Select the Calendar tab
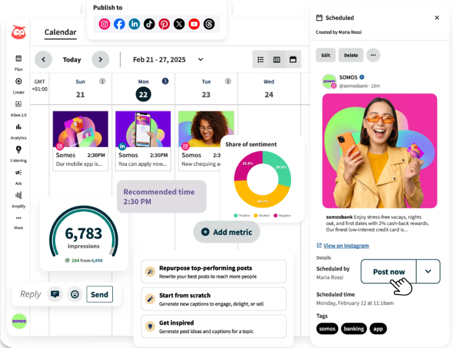The height and width of the screenshot is (348, 454). point(60,32)
